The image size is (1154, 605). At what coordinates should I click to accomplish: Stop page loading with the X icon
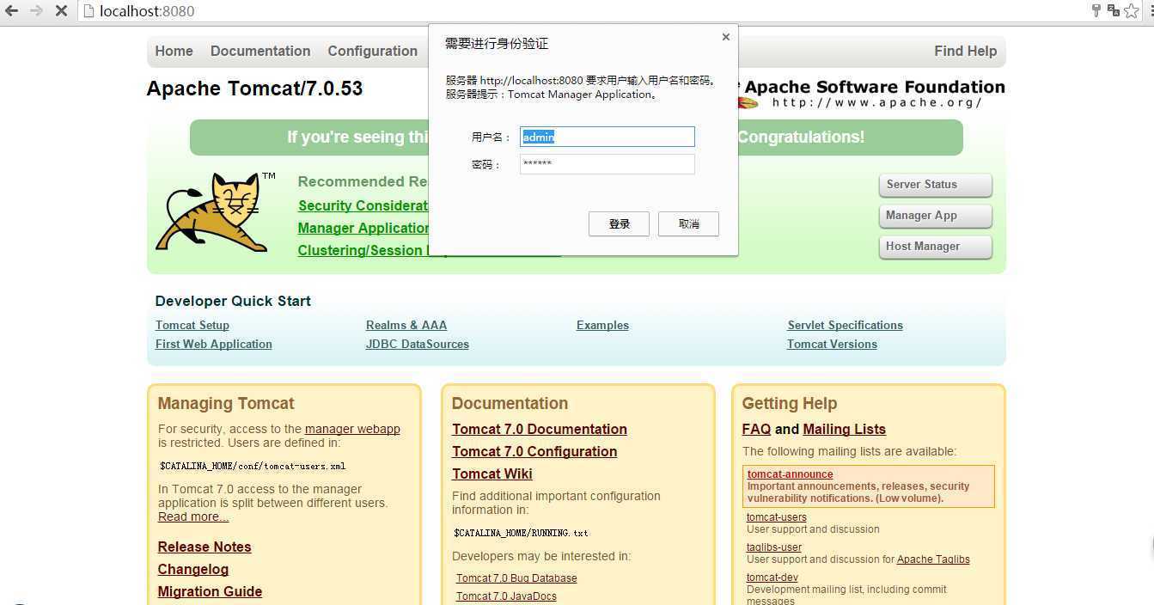click(62, 11)
